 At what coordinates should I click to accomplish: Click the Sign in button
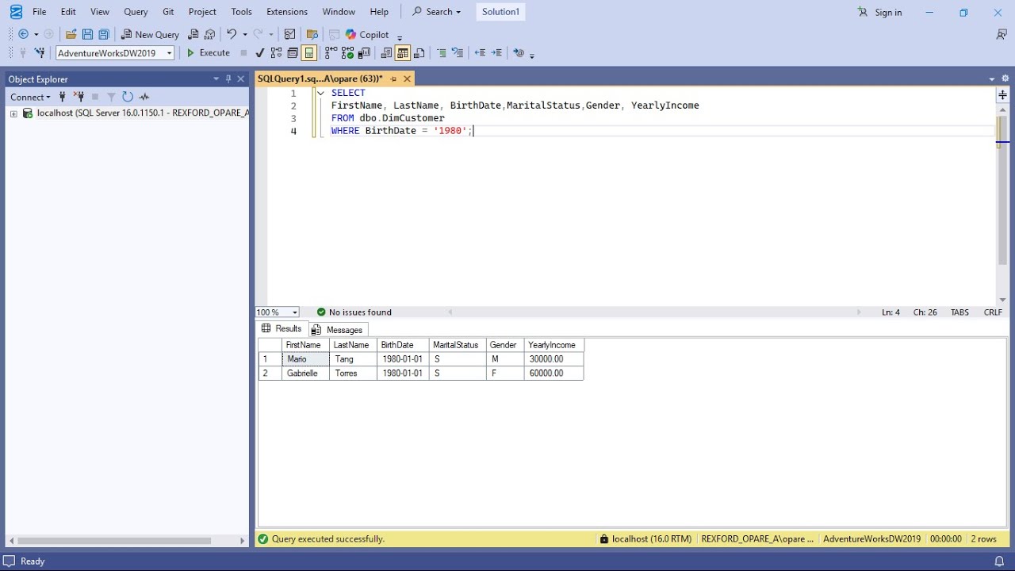[880, 12]
